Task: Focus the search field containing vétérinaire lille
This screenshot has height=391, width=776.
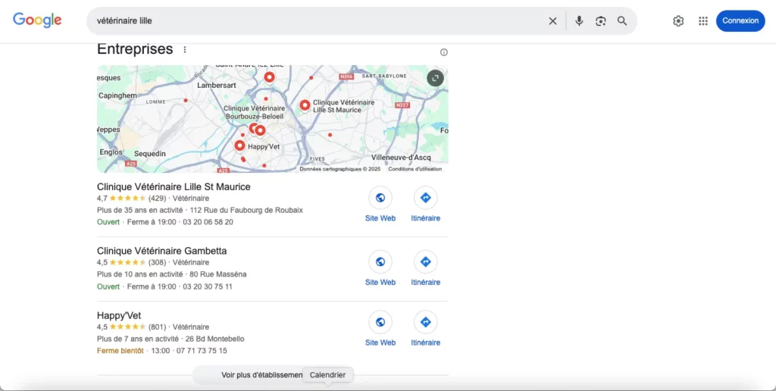Action: click(x=317, y=20)
